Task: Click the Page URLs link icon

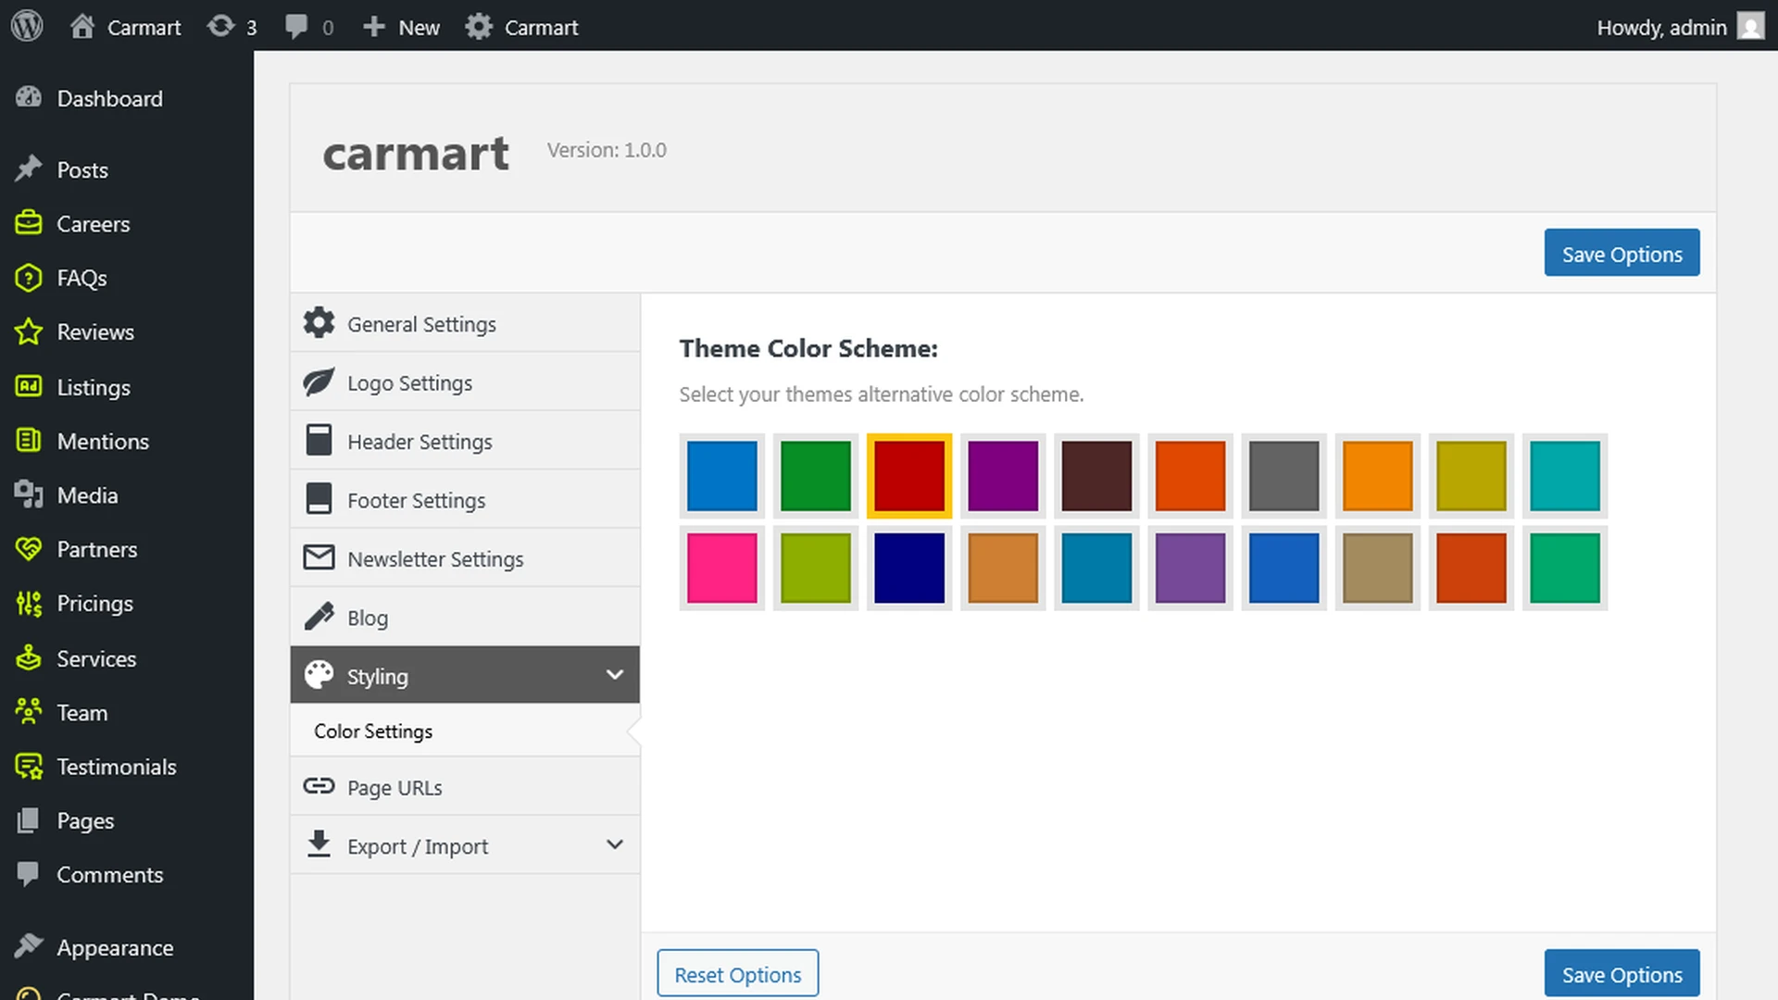Action: (x=319, y=786)
